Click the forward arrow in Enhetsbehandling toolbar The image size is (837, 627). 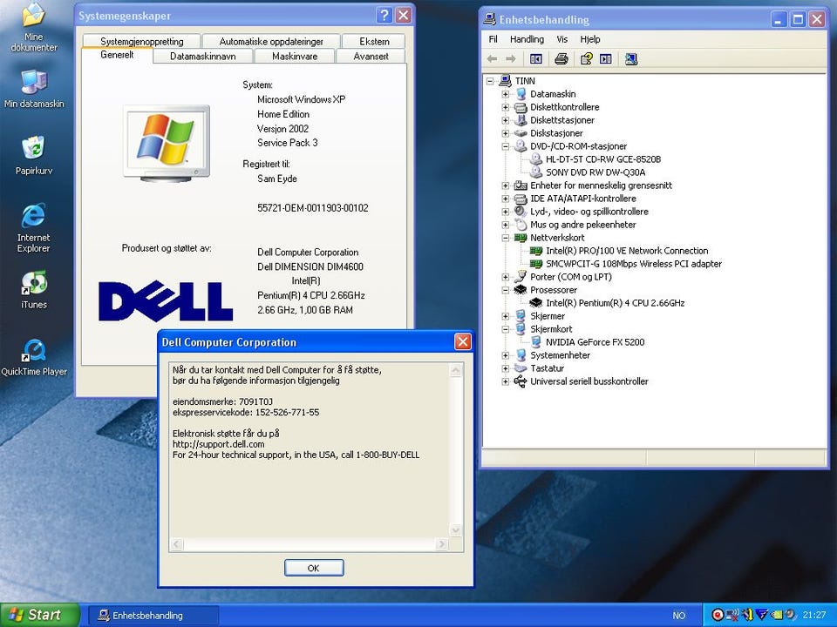coord(511,58)
